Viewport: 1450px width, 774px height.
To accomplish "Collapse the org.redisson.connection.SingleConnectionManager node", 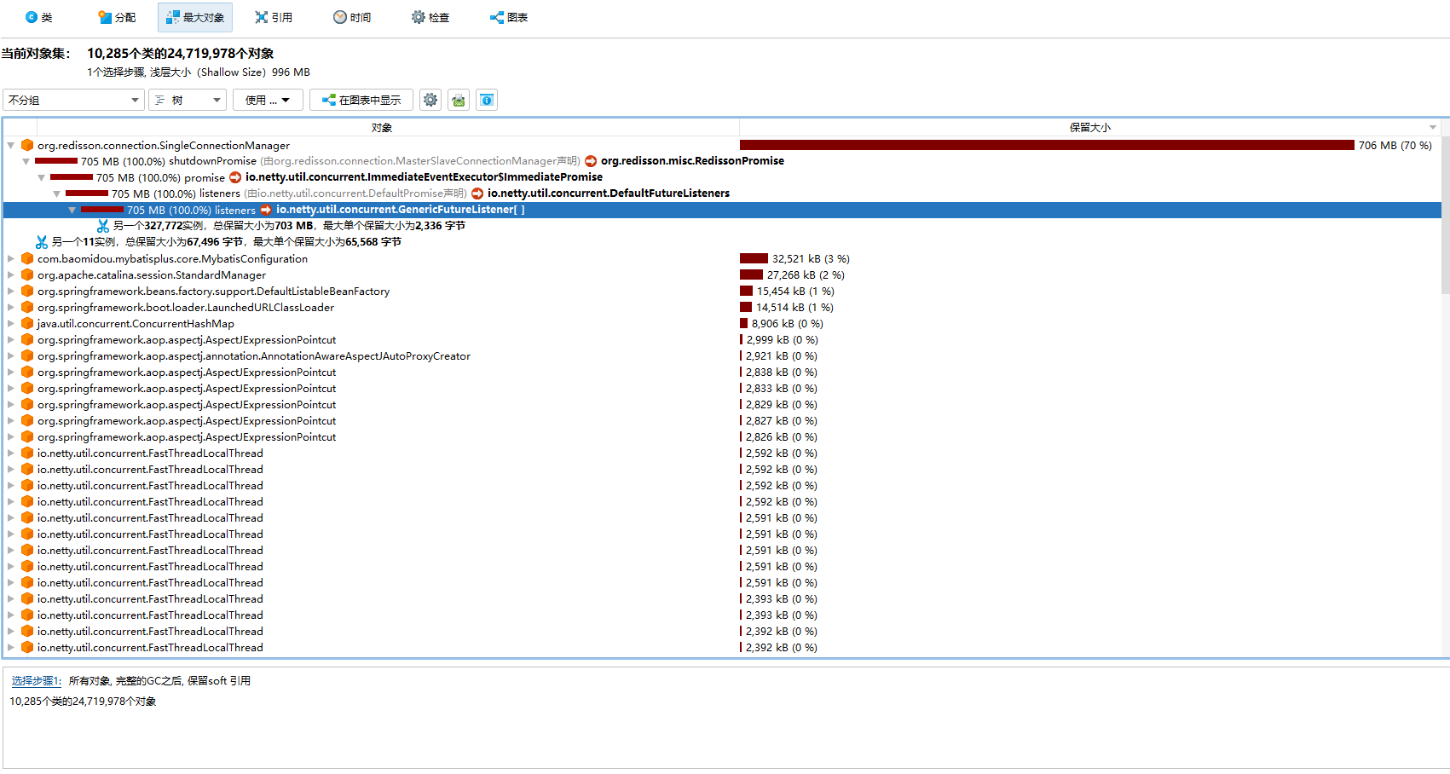I will coord(10,145).
